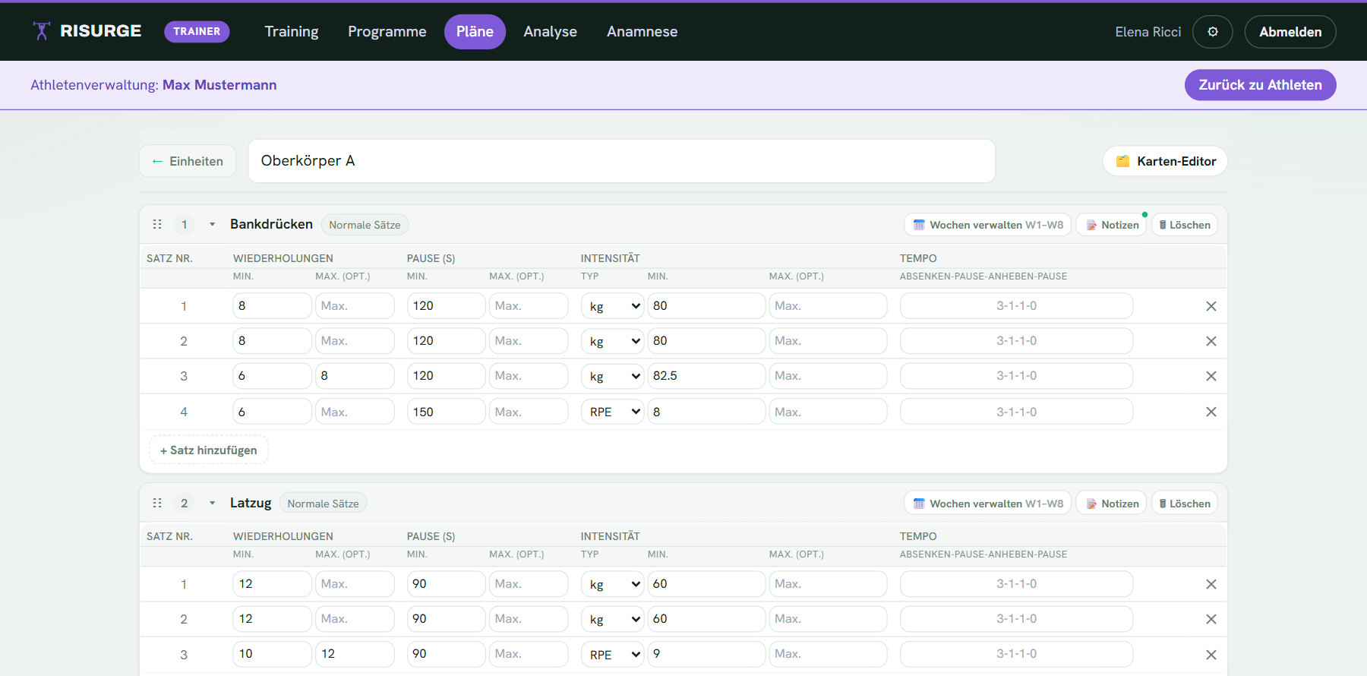Click the Normale Sätze badge for Bankdrücken
1367x676 pixels.
[x=365, y=225]
